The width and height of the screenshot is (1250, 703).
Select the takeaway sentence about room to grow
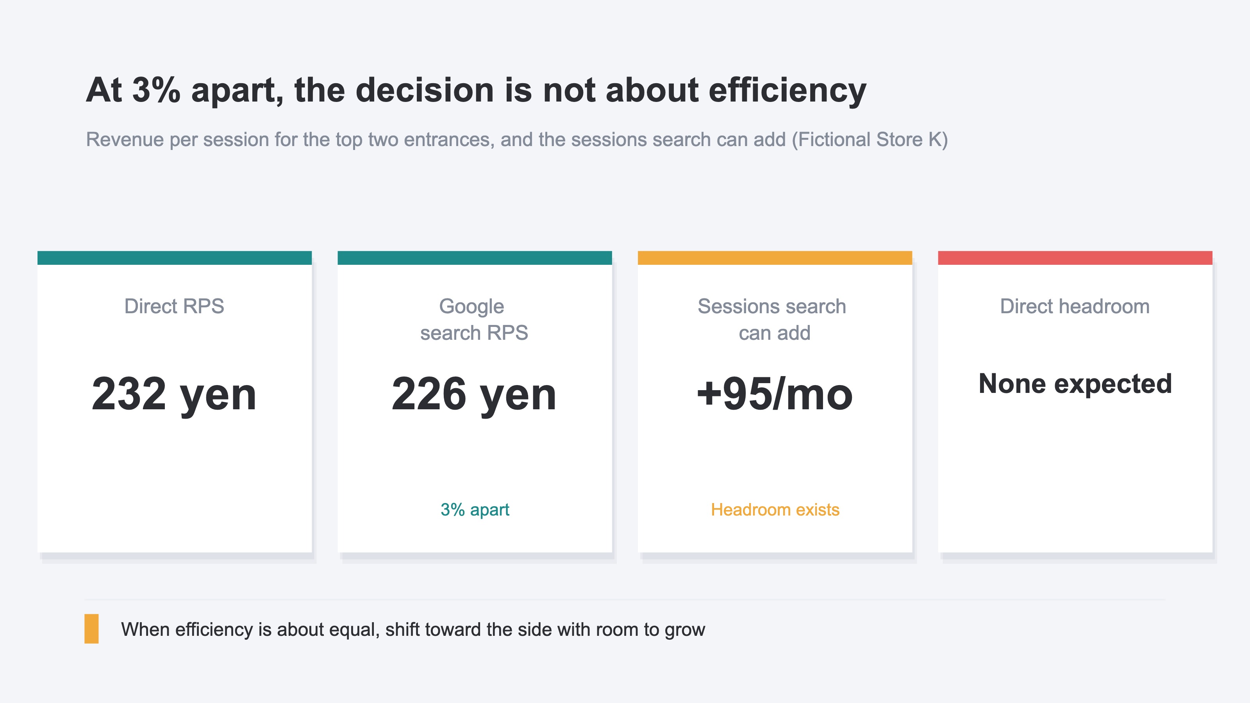click(x=413, y=629)
